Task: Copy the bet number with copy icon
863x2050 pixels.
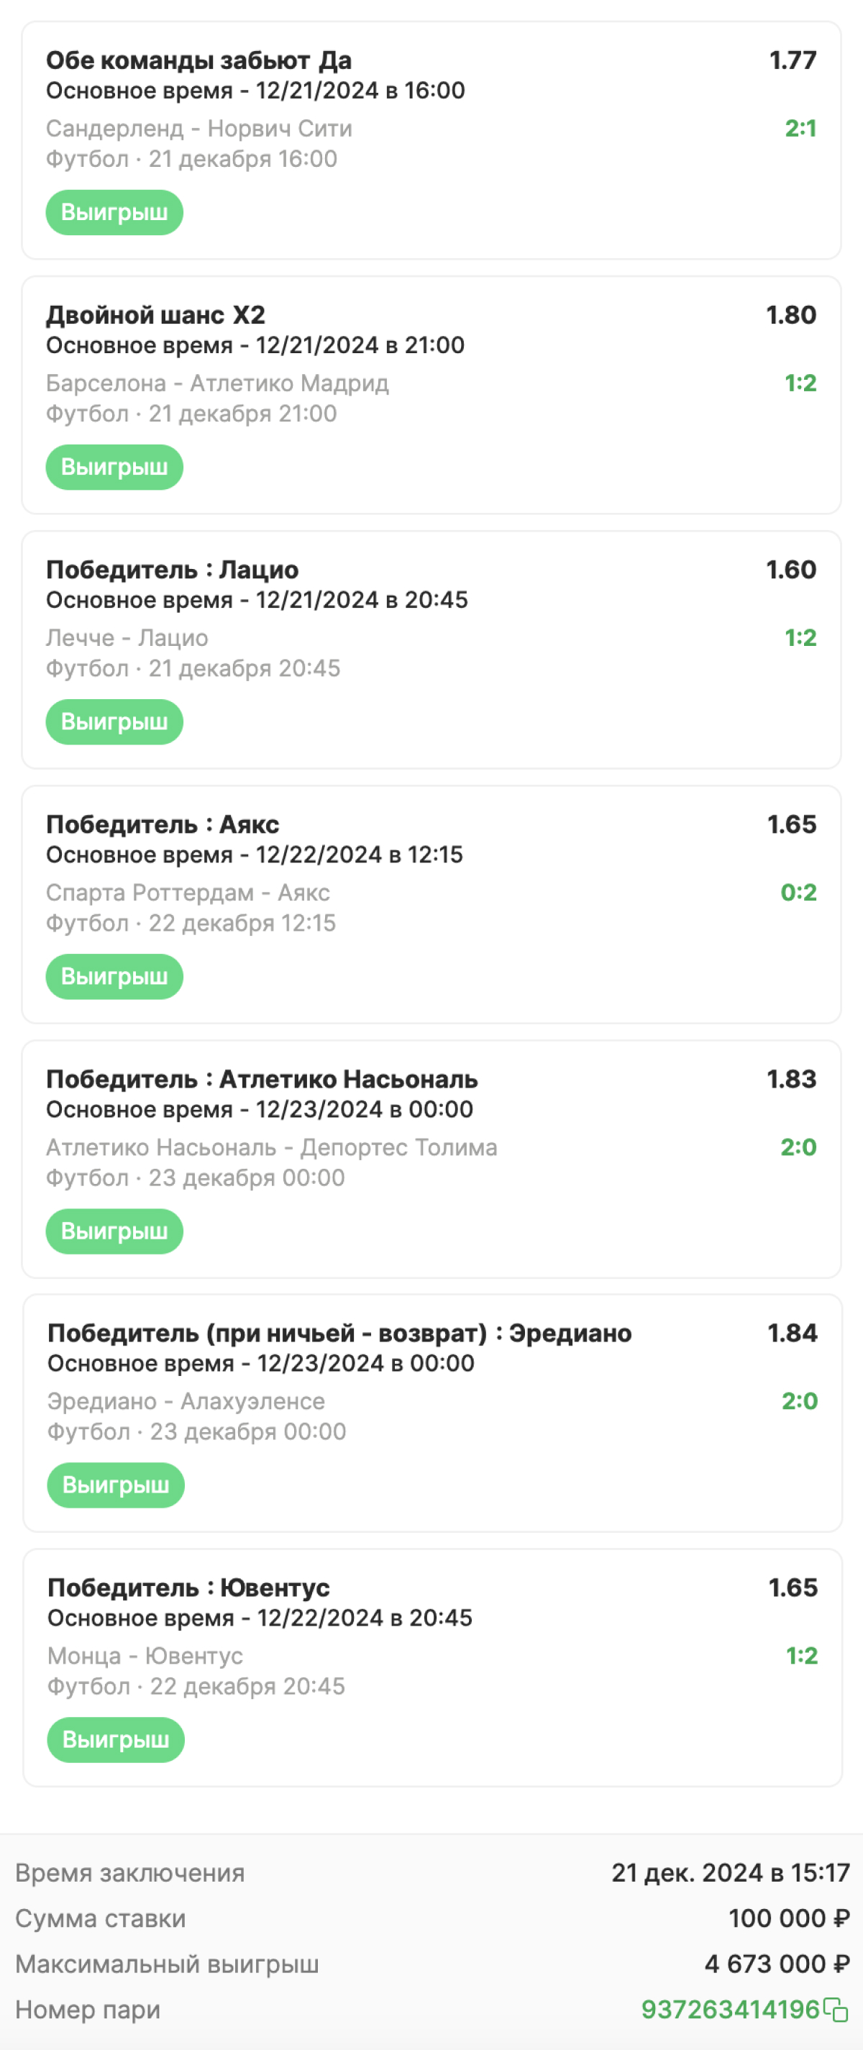Action: click(835, 2010)
